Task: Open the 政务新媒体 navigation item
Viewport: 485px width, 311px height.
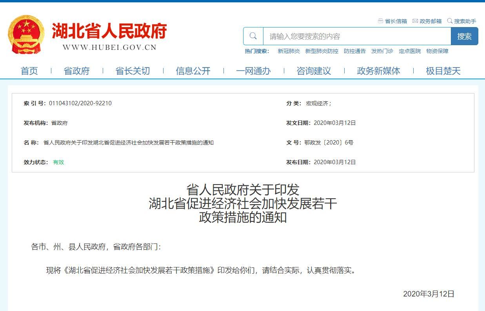Action: point(378,71)
